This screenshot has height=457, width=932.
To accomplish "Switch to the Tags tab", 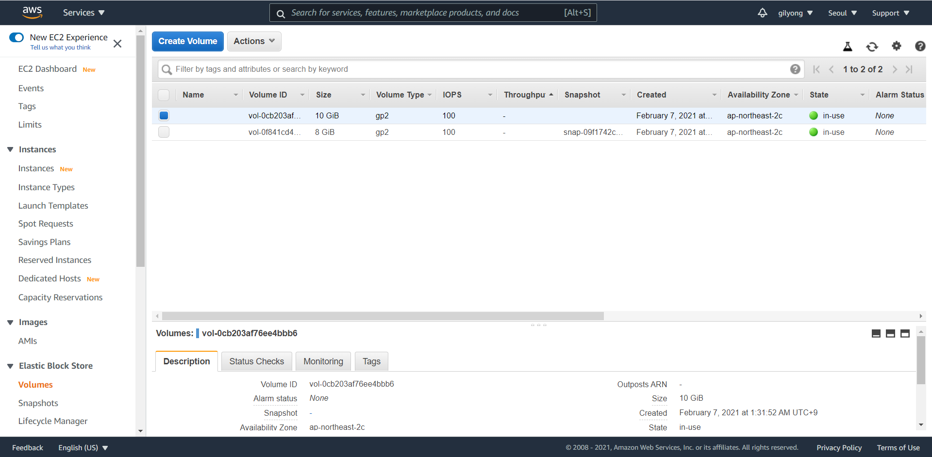I will point(371,361).
